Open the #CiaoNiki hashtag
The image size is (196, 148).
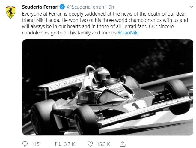128,32
